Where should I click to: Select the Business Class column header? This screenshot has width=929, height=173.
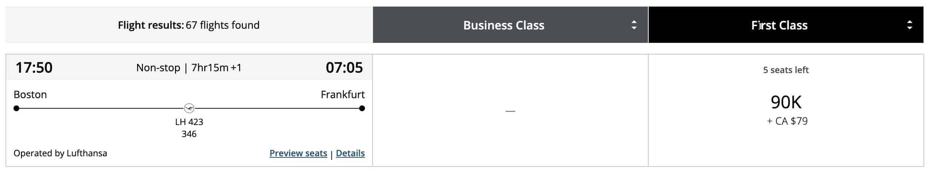tap(504, 25)
